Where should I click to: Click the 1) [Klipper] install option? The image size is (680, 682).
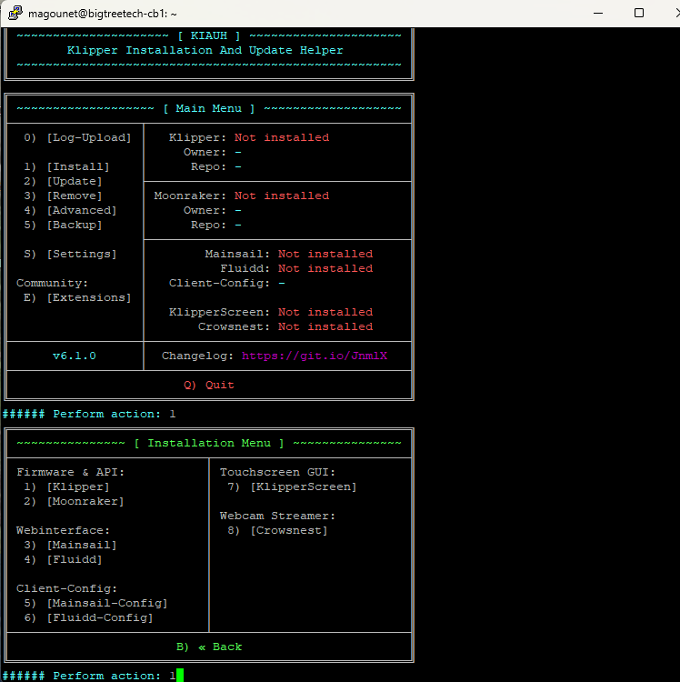tap(66, 486)
